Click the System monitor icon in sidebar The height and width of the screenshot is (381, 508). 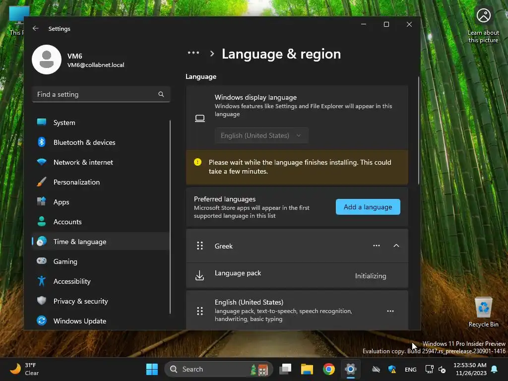tap(42, 122)
